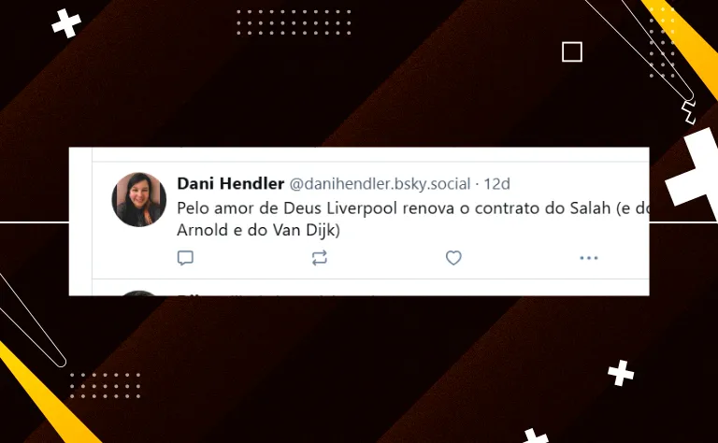This screenshot has height=443, width=718.
Task: Click the small white plus sign at bottom right
Action: [x=621, y=373]
